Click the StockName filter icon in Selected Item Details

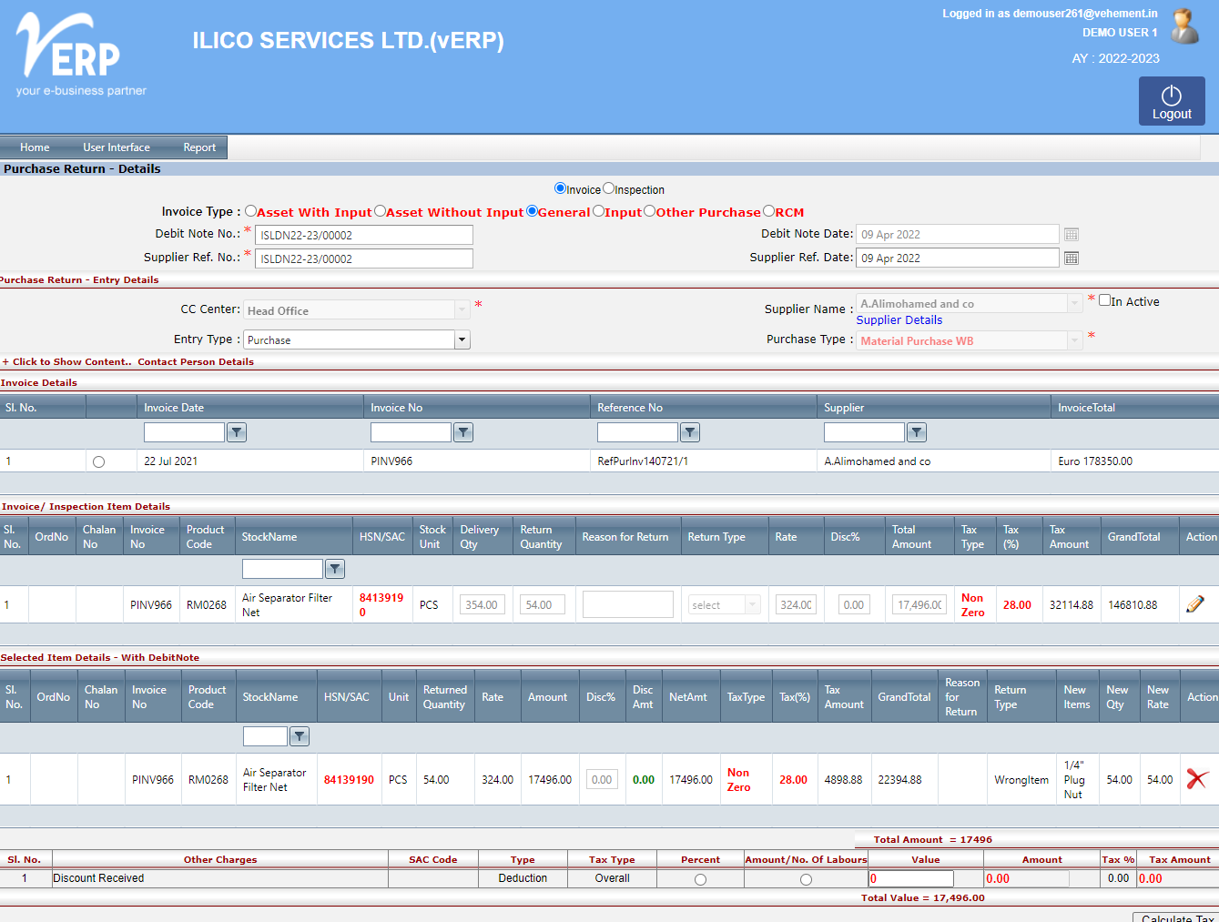300,736
